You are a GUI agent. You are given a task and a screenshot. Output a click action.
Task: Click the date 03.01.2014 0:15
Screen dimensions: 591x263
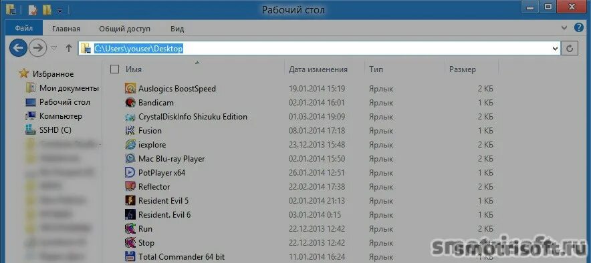pyautogui.click(x=315, y=215)
